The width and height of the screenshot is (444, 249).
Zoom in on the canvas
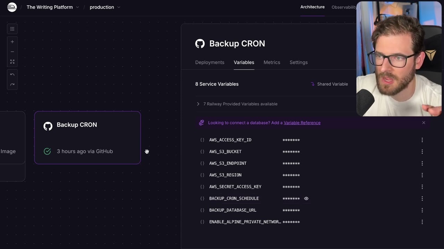pos(12,41)
